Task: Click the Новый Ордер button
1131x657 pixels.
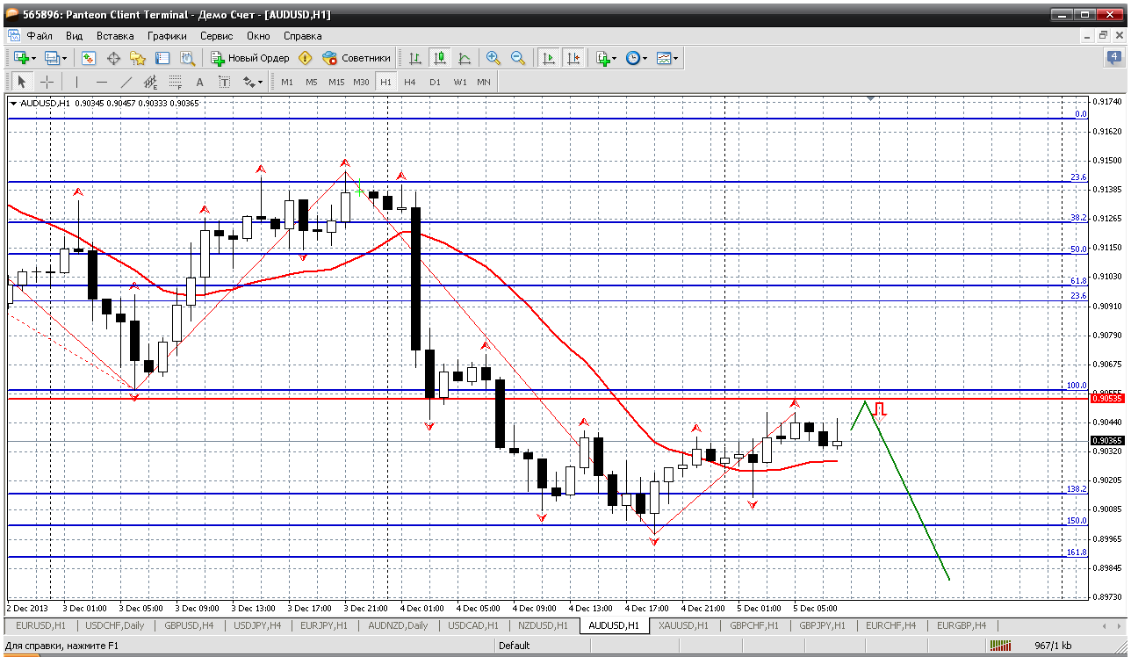Action: [x=250, y=58]
